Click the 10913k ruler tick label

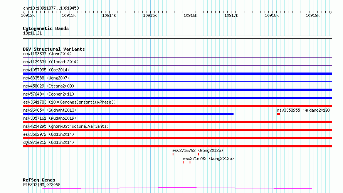pos(69,15)
